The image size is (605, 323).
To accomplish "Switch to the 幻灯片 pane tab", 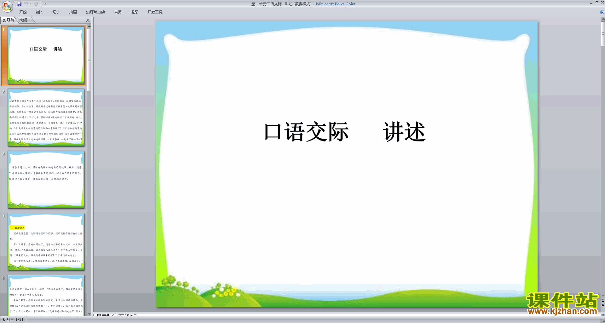I will [x=9, y=20].
